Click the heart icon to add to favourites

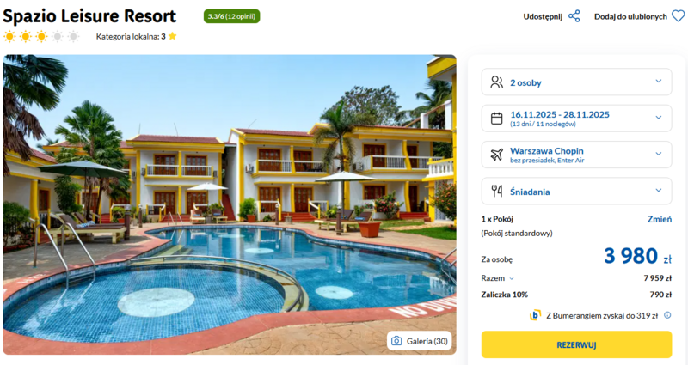coord(679,16)
